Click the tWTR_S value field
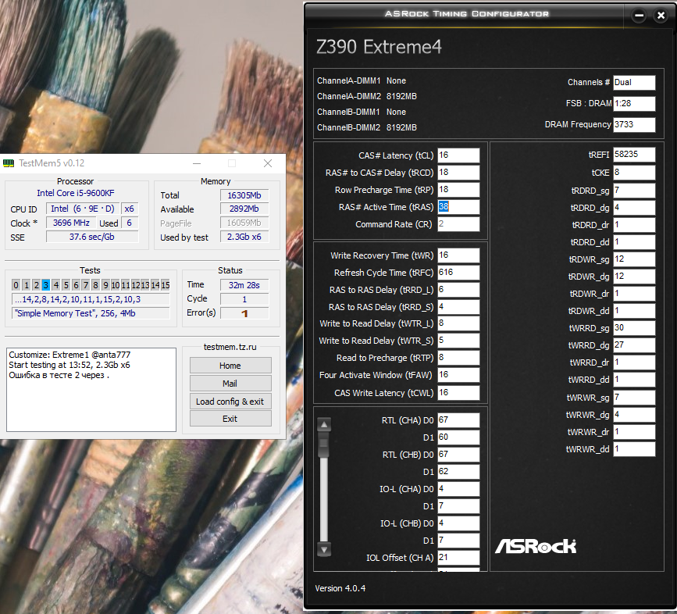This screenshot has width=677, height=614. point(458,341)
